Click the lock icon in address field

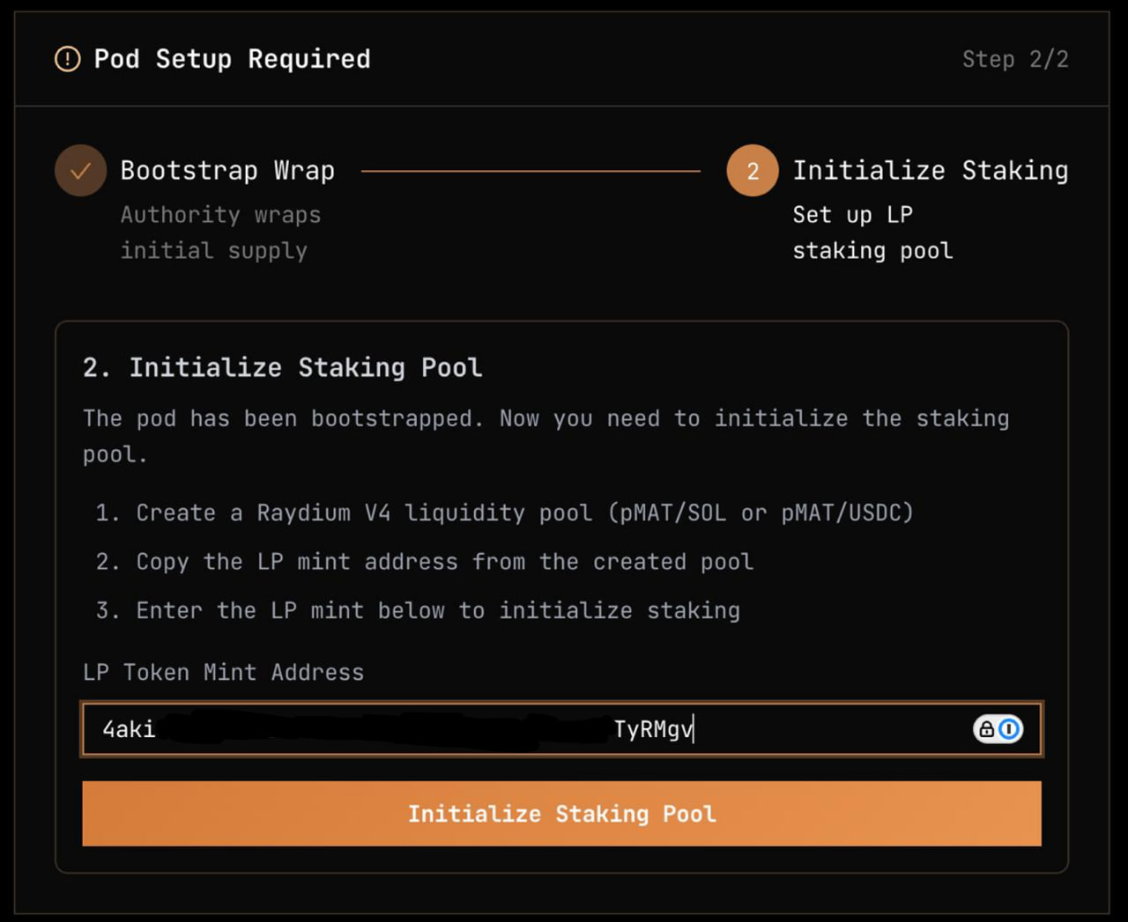986,729
